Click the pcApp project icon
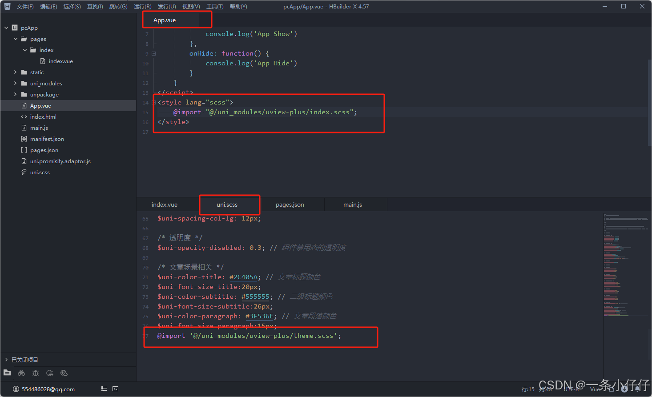The image size is (652, 397). (x=15, y=28)
